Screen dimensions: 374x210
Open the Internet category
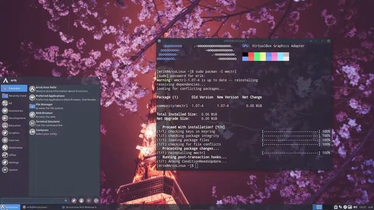(x=14, y=140)
